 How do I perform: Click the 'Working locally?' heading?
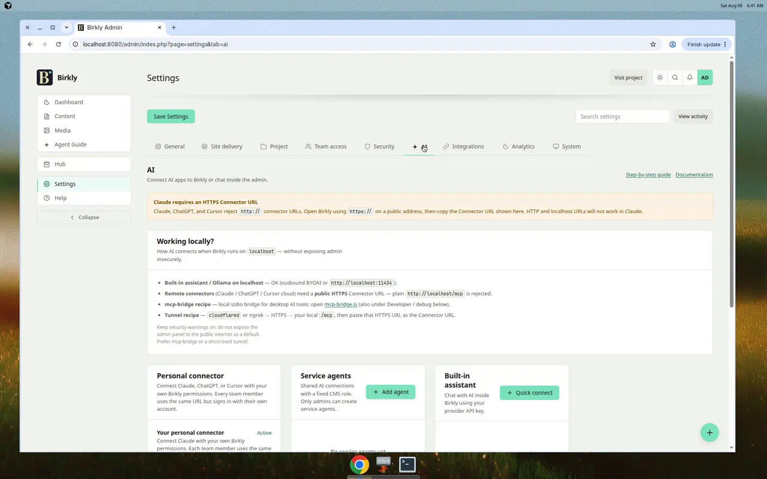(x=185, y=241)
